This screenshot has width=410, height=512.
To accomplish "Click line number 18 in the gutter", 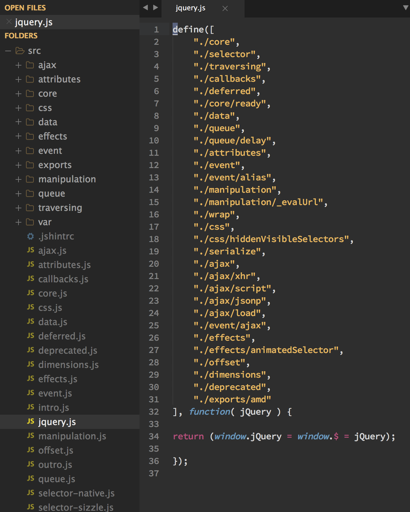I will [154, 239].
